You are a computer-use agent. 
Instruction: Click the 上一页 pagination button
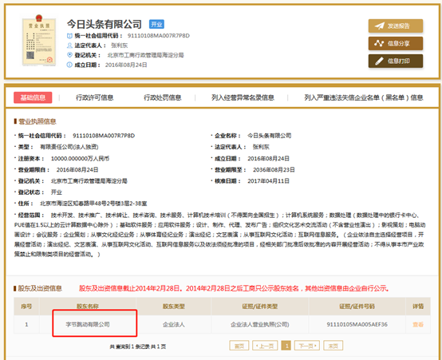tap(265, 346)
